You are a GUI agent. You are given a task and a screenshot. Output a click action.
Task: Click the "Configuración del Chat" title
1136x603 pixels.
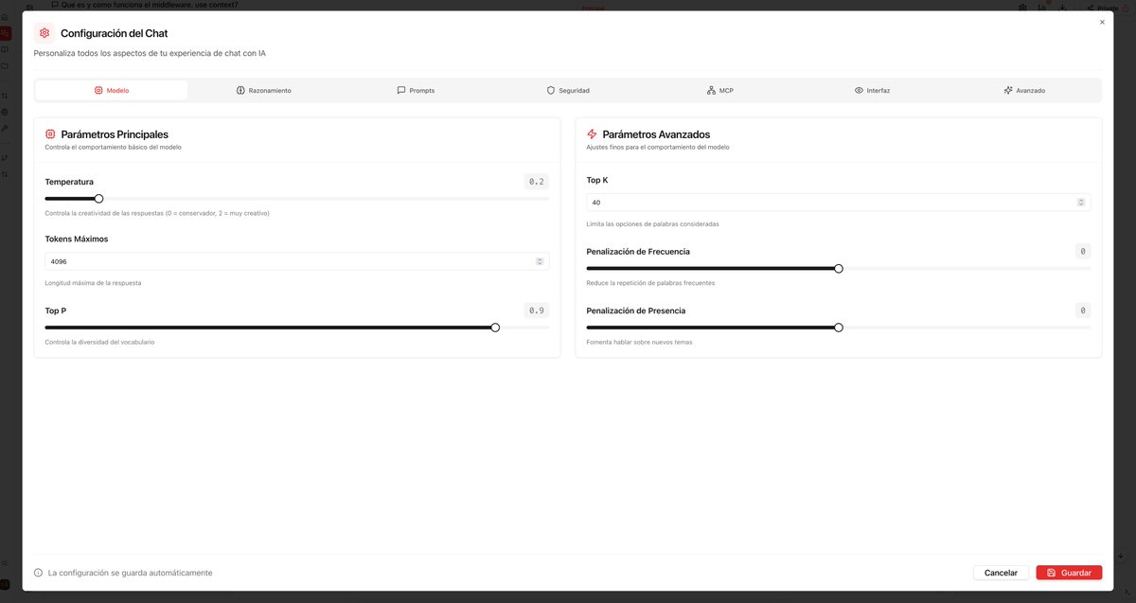click(x=115, y=33)
